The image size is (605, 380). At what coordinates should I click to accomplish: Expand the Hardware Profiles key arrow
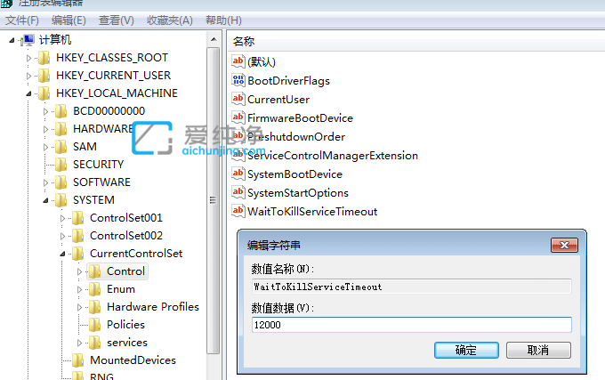tap(80, 307)
